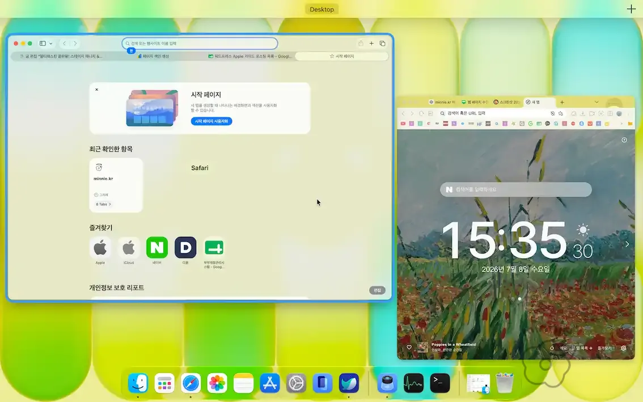Image resolution: width=643 pixels, height=402 pixels.
Task: Click the Whale downloads icon
Action: 582,113
